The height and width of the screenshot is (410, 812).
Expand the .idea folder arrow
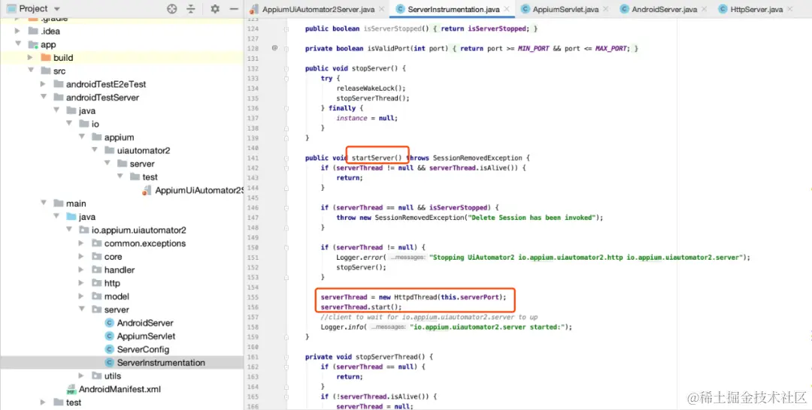pyautogui.click(x=18, y=31)
